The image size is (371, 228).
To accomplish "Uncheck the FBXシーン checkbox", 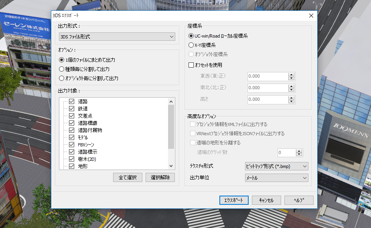I will click(x=72, y=145).
